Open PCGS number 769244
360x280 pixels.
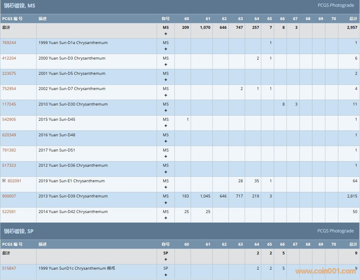9,43
